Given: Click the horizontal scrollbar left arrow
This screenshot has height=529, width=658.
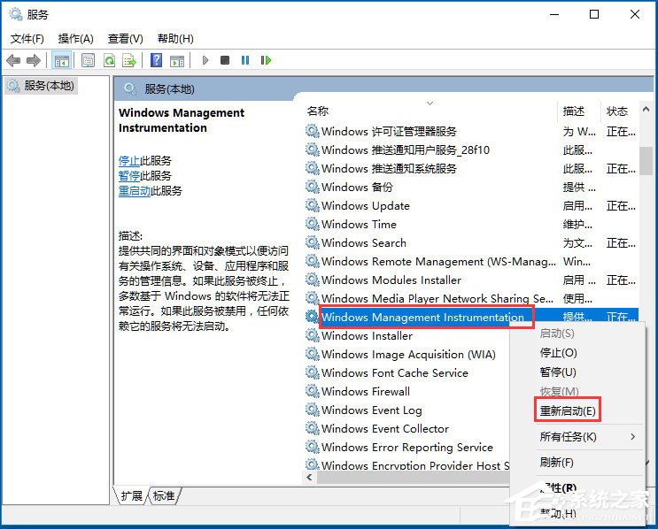Looking at the screenshot, I should tap(310, 477).
